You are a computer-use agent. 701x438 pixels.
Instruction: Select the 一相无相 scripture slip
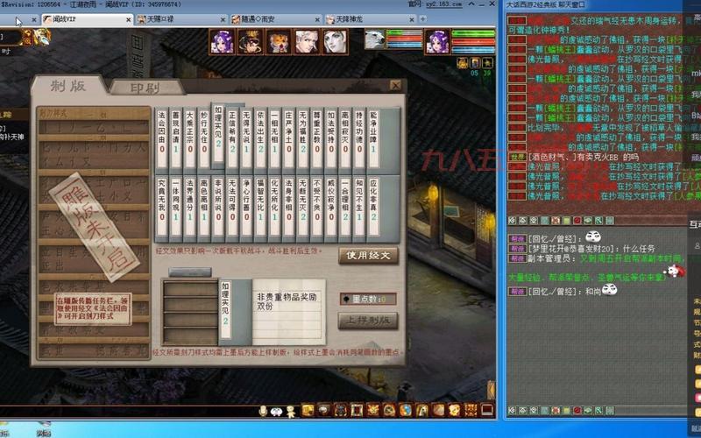coord(274,139)
